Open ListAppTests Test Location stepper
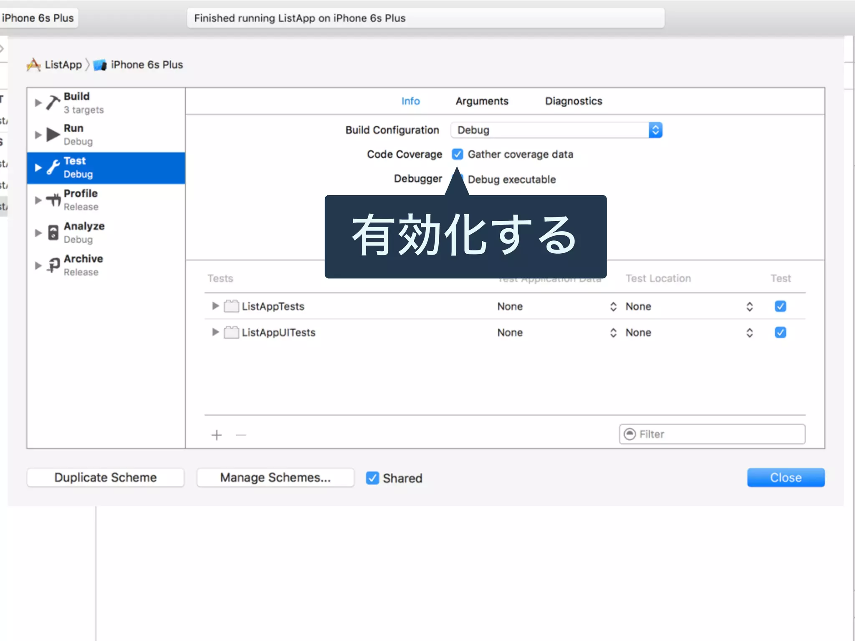 (x=749, y=307)
